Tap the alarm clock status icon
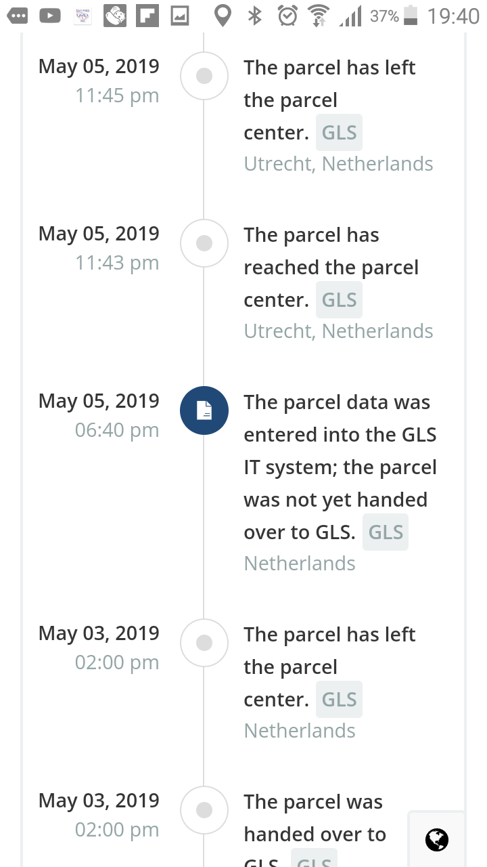This screenshot has height=867, width=487. click(x=288, y=16)
